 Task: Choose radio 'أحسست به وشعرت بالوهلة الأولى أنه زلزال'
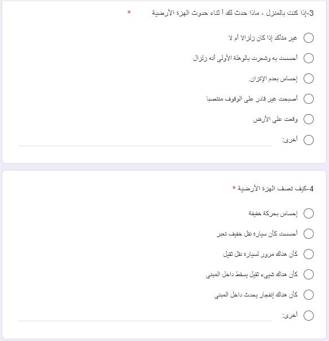309,58
